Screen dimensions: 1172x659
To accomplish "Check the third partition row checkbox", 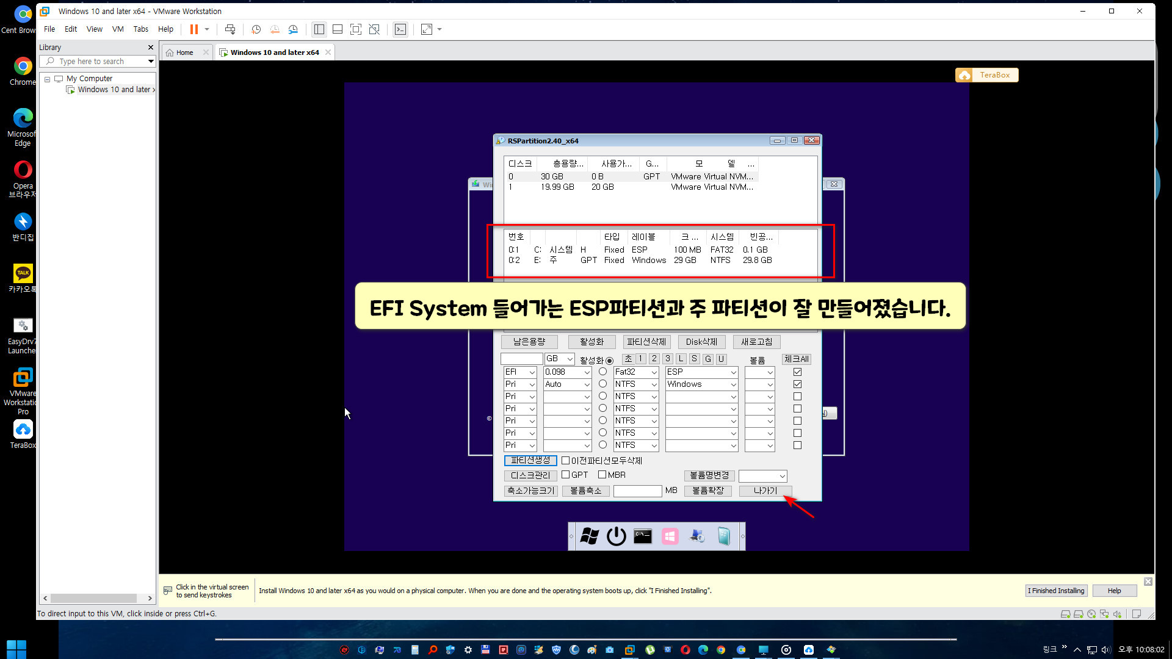I will (797, 396).
